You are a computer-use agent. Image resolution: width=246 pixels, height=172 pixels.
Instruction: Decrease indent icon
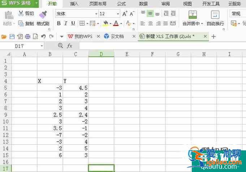tap(166, 14)
